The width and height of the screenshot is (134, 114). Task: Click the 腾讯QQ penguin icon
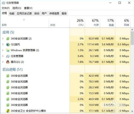click(8, 62)
